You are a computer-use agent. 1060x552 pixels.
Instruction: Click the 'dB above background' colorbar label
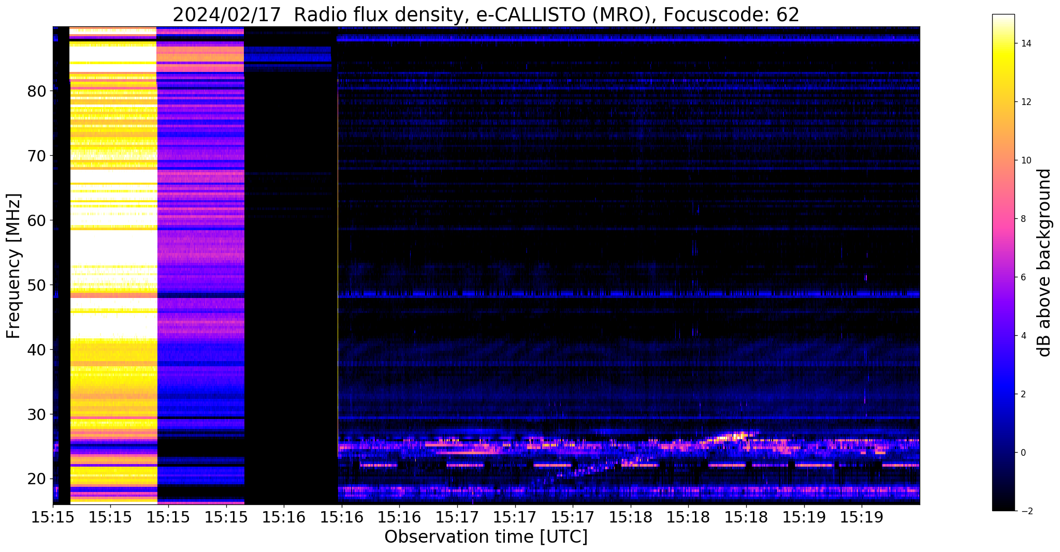click(x=1044, y=262)
